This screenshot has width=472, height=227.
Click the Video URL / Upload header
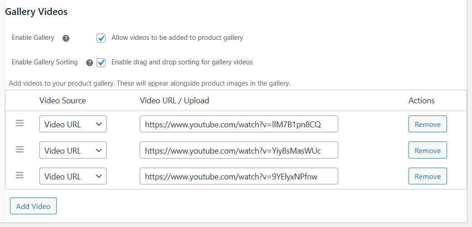pos(175,101)
